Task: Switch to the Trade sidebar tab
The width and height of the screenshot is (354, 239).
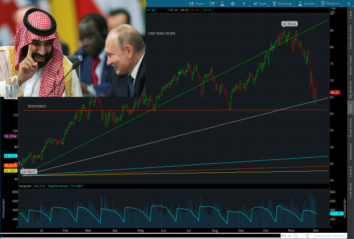Action: point(351,15)
